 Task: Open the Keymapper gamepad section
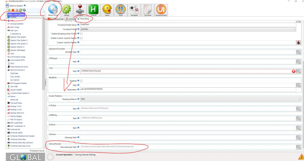pos(134,10)
